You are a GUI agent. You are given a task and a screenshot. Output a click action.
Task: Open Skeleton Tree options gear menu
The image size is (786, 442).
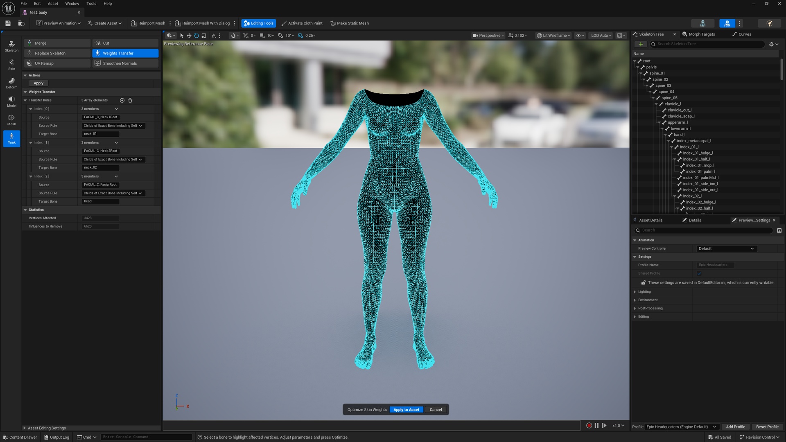tap(774, 44)
